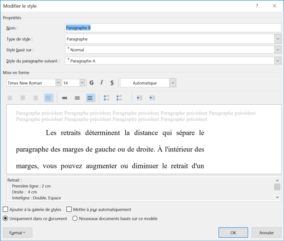The width and height of the screenshot is (284, 241).
Task: Click the description box scrollbar thumb
Action: coord(277,187)
